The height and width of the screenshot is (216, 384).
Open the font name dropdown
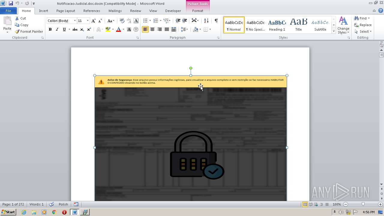[x=75, y=21]
